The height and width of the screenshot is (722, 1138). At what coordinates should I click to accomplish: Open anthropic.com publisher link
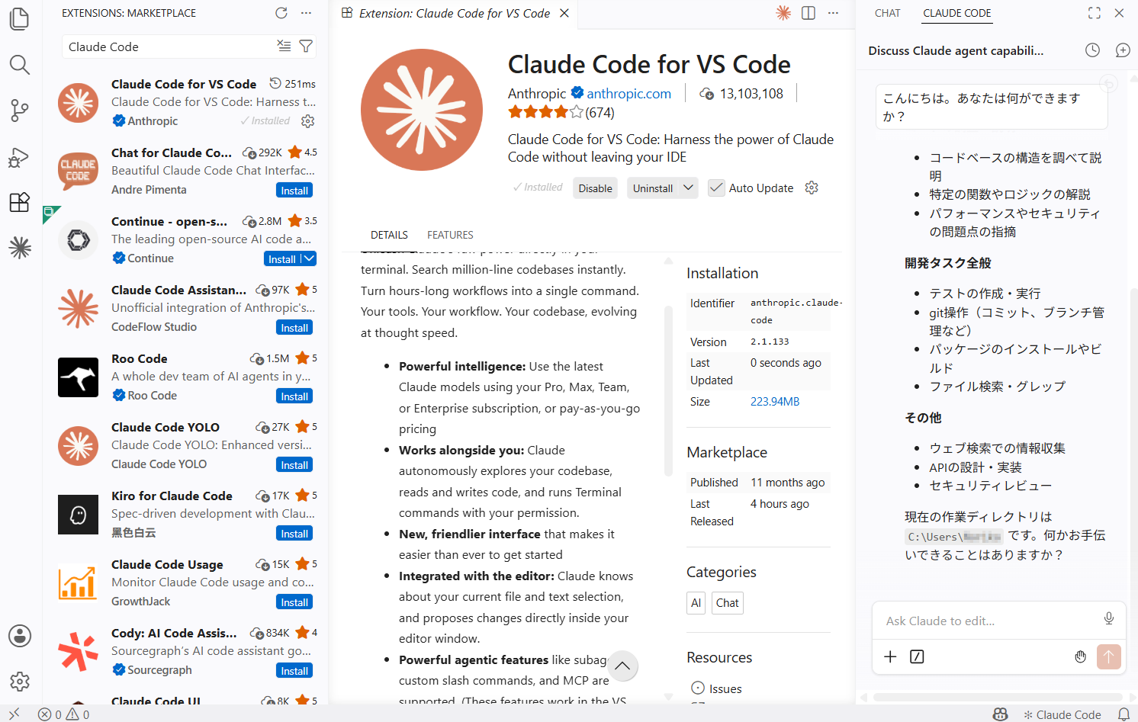(x=629, y=93)
